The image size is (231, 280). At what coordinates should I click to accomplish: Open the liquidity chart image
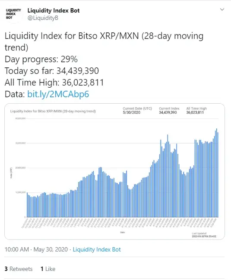114,172
